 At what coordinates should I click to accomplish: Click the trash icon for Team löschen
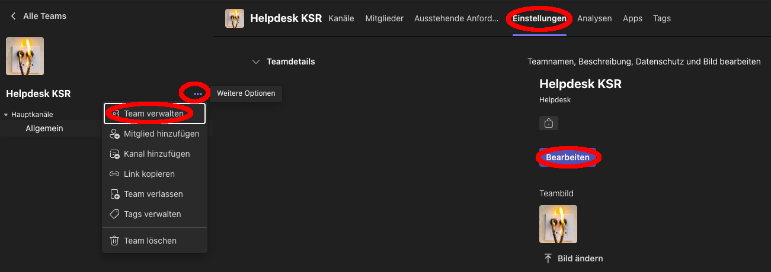114,241
